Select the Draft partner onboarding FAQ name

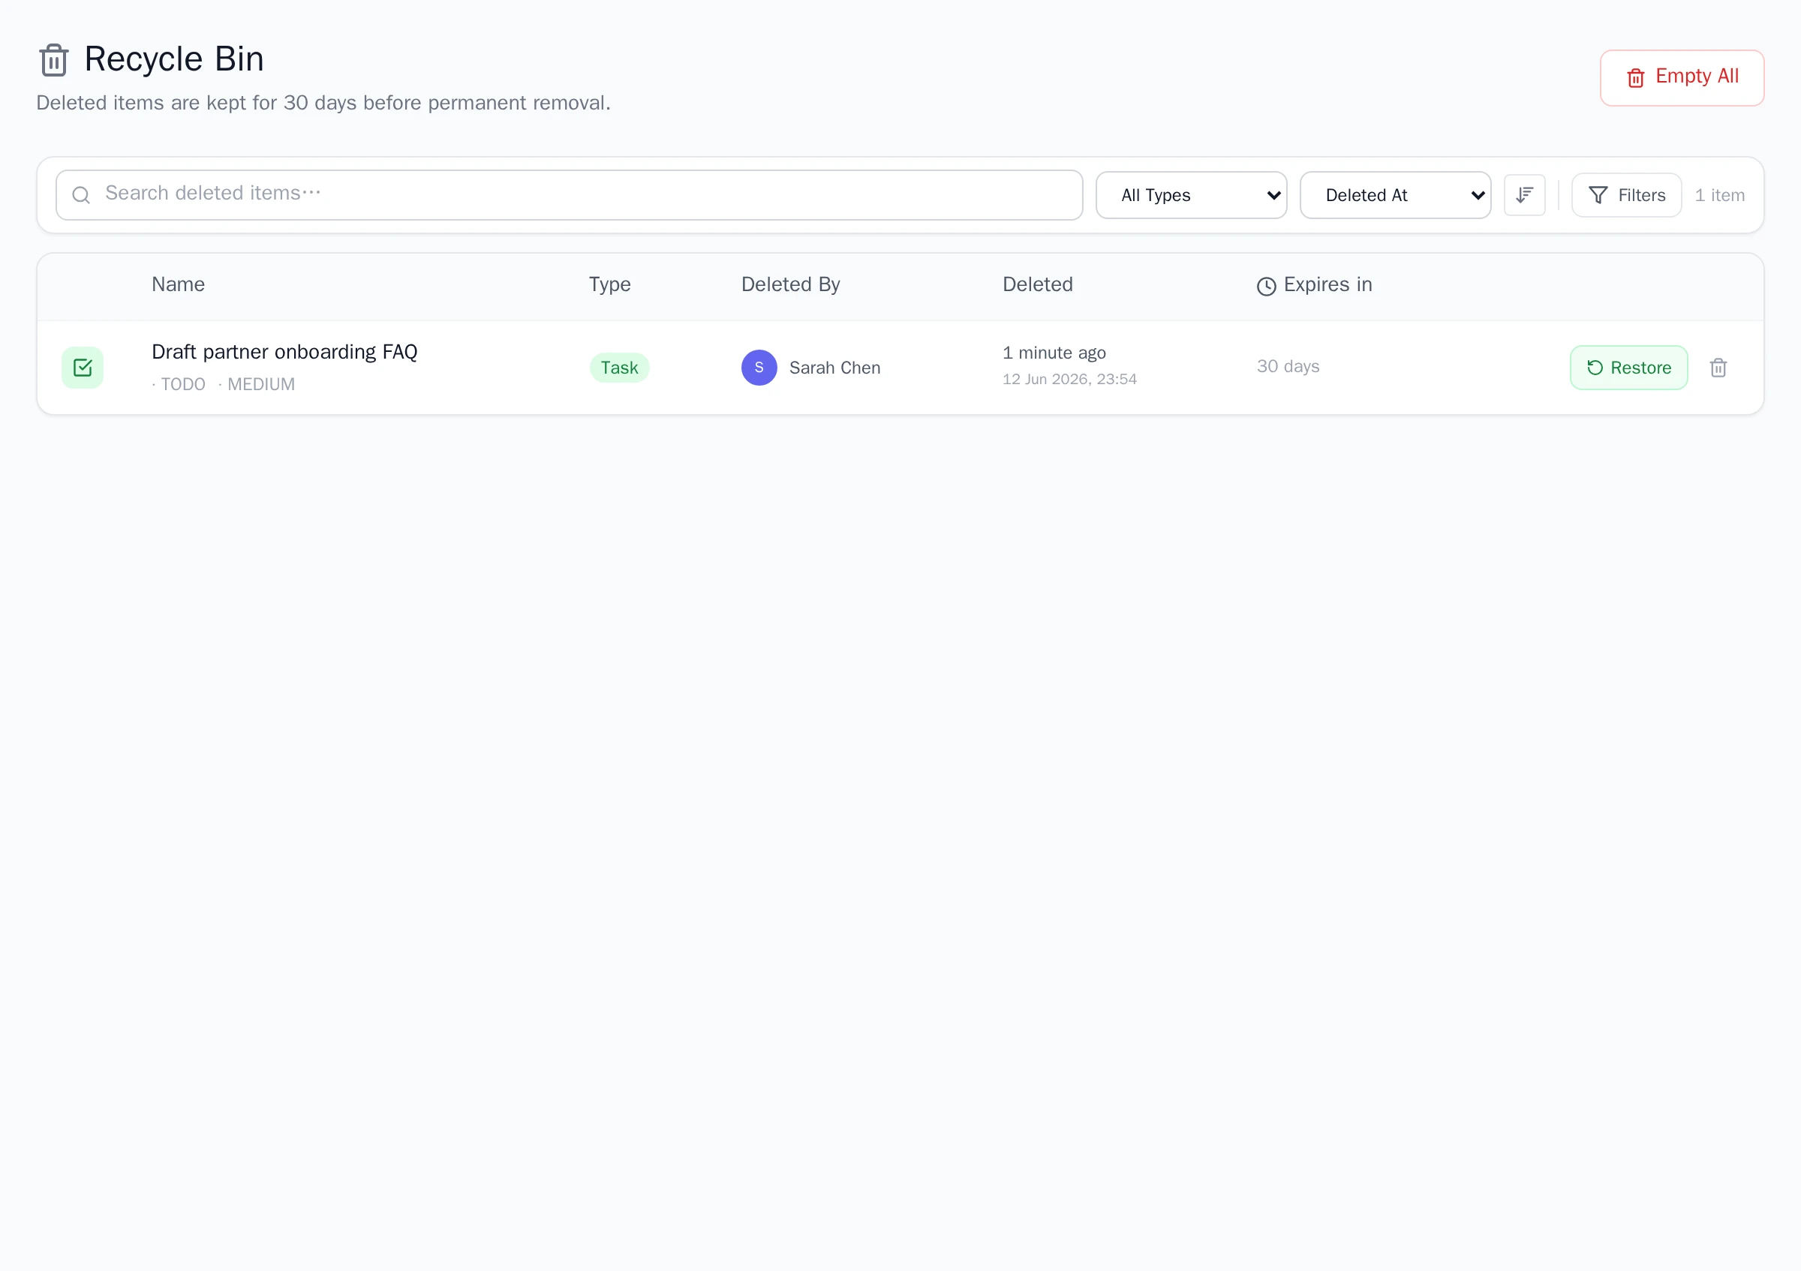[284, 352]
